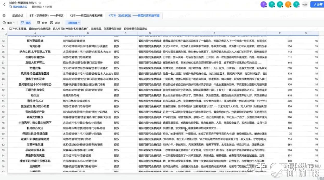Viewport: 324px width, 180px height.
Task: Click the blue 分享 share button
Action: click(317, 4)
